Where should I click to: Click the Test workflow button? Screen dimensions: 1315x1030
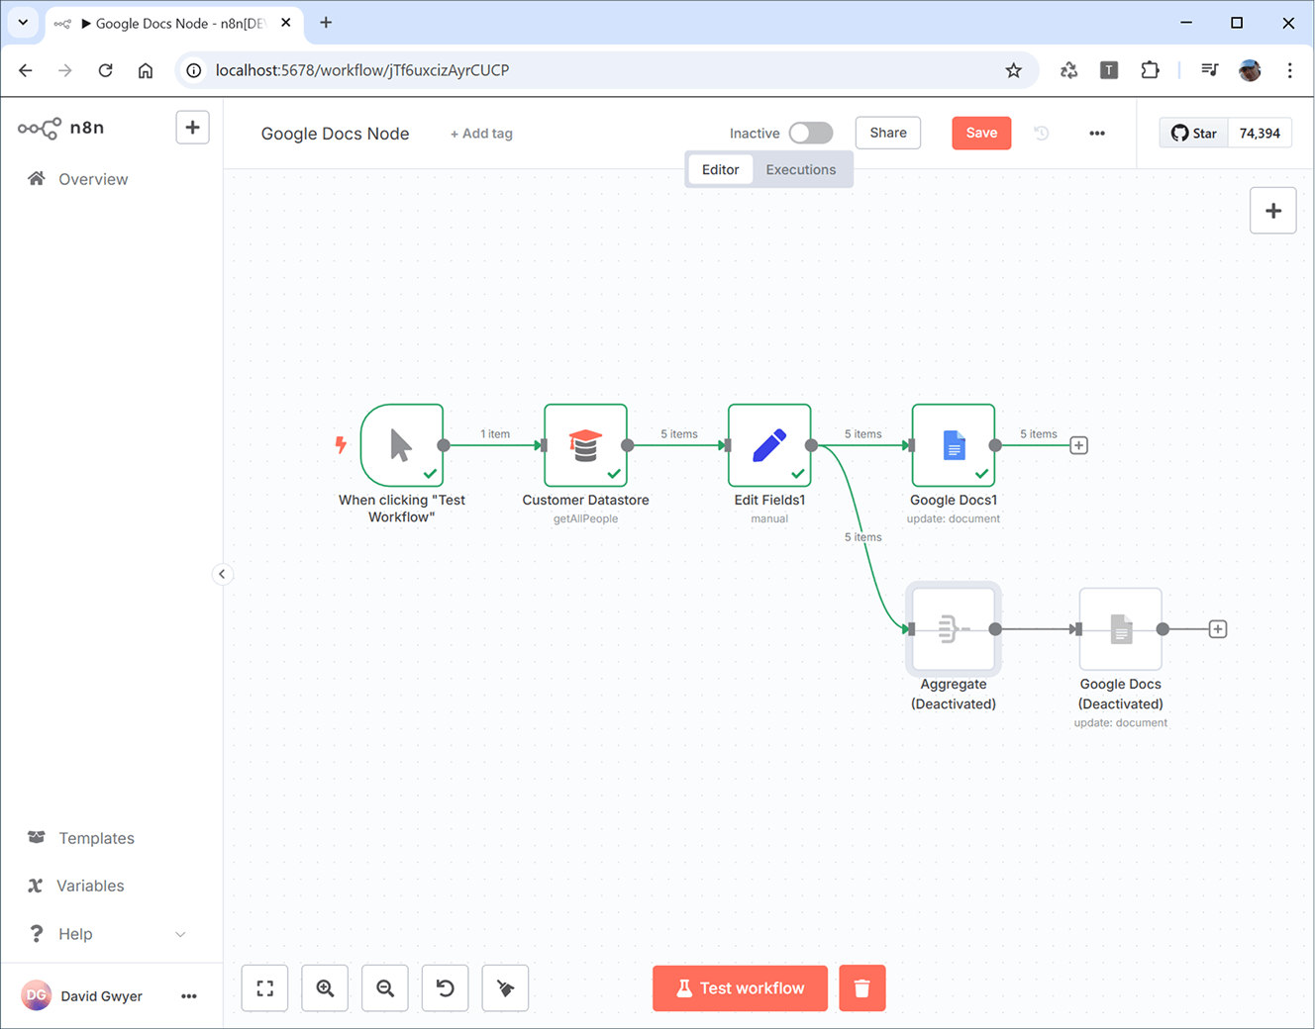point(740,988)
